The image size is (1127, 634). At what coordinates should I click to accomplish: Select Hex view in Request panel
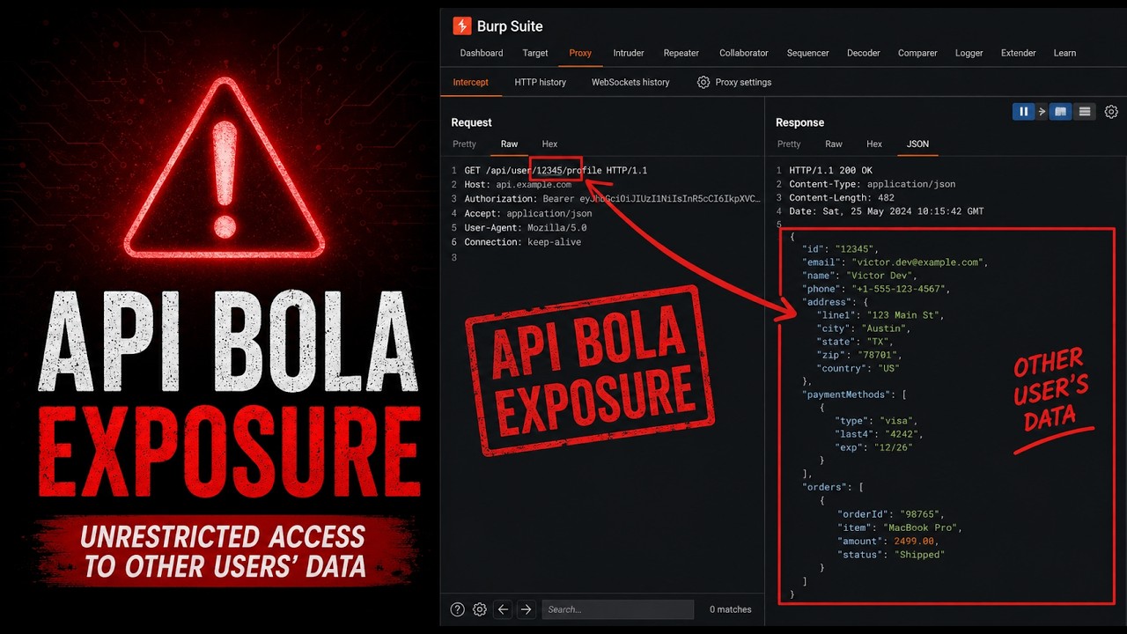pyautogui.click(x=549, y=144)
